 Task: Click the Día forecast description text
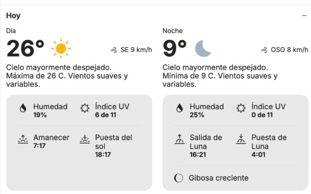67,76
